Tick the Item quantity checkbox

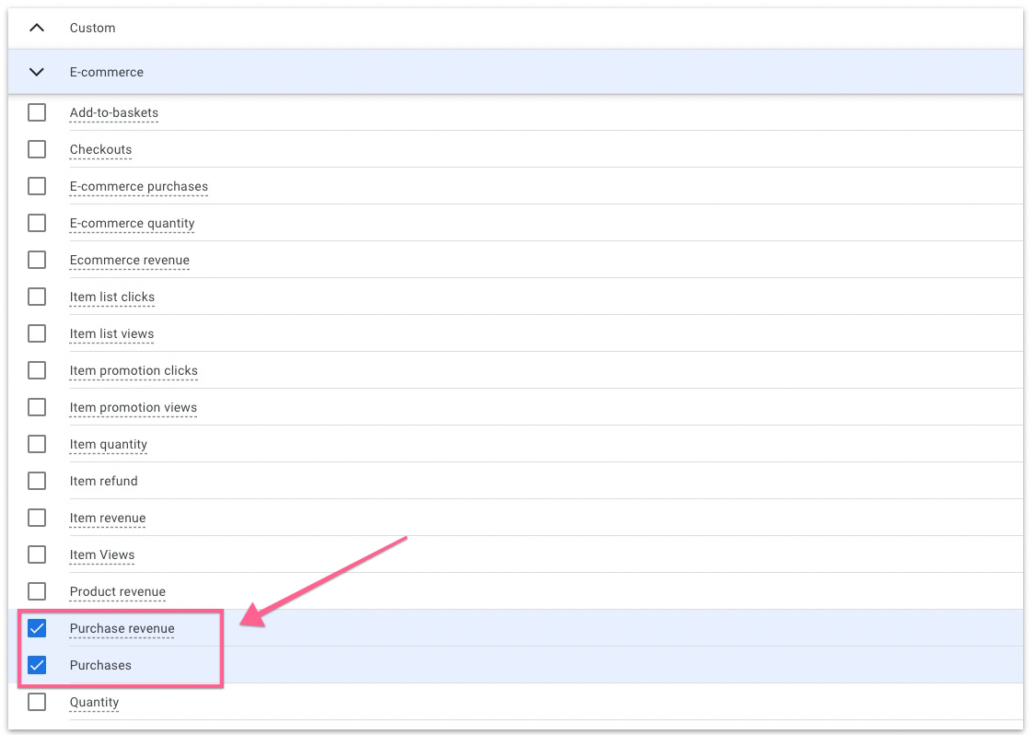pyautogui.click(x=37, y=444)
